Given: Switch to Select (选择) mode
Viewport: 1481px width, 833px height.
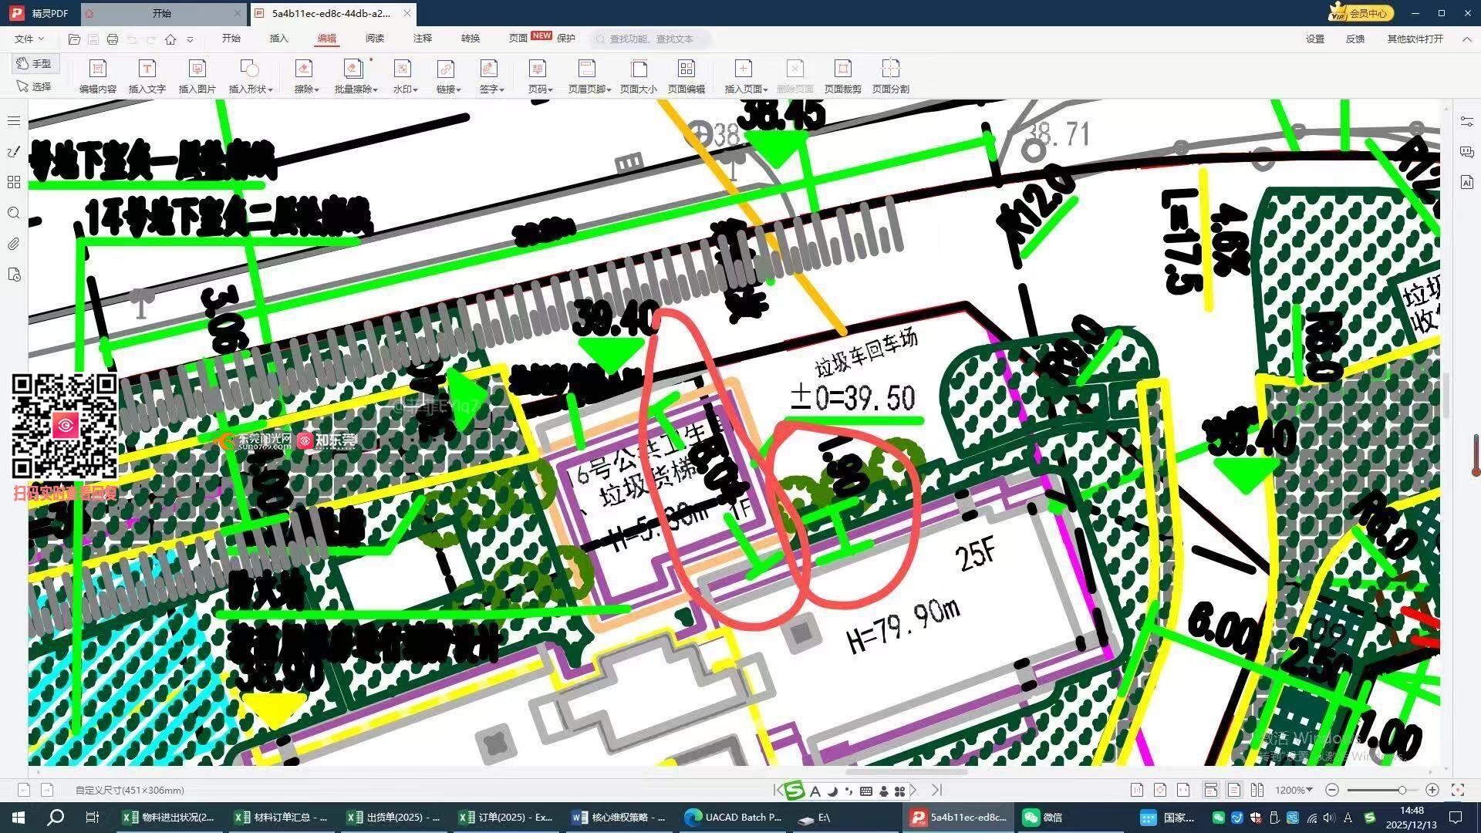Looking at the screenshot, I should (35, 86).
